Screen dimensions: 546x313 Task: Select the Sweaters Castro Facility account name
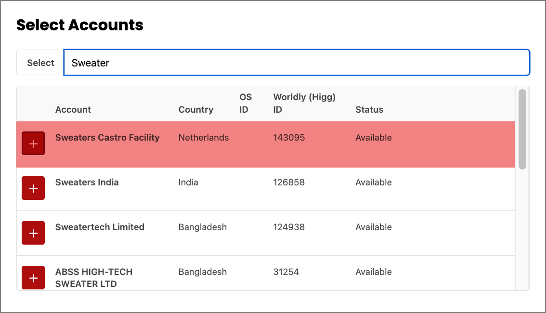click(107, 138)
